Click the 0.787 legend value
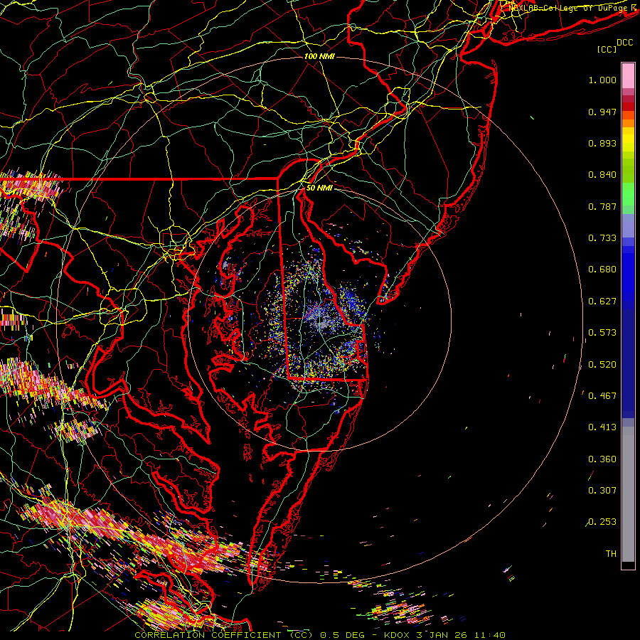The image size is (640, 640). [x=602, y=206]
